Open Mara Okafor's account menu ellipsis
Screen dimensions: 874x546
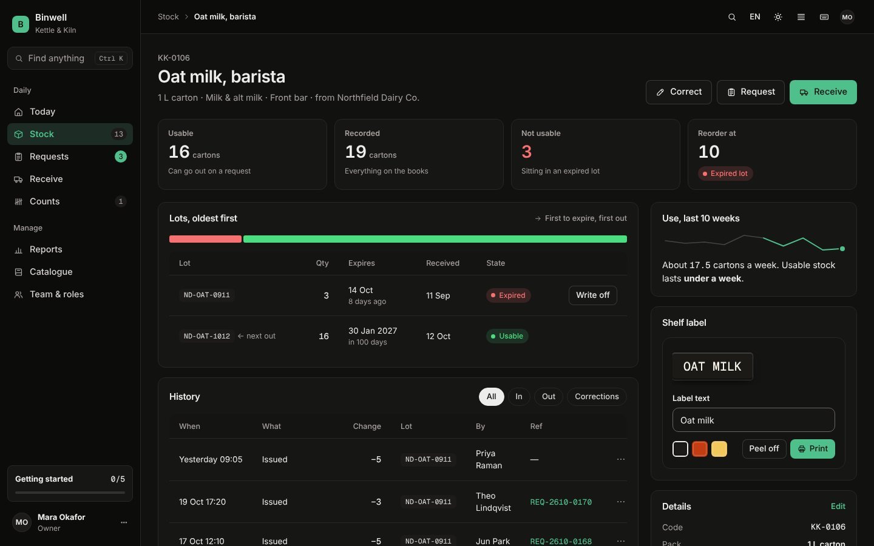(124, 522)
